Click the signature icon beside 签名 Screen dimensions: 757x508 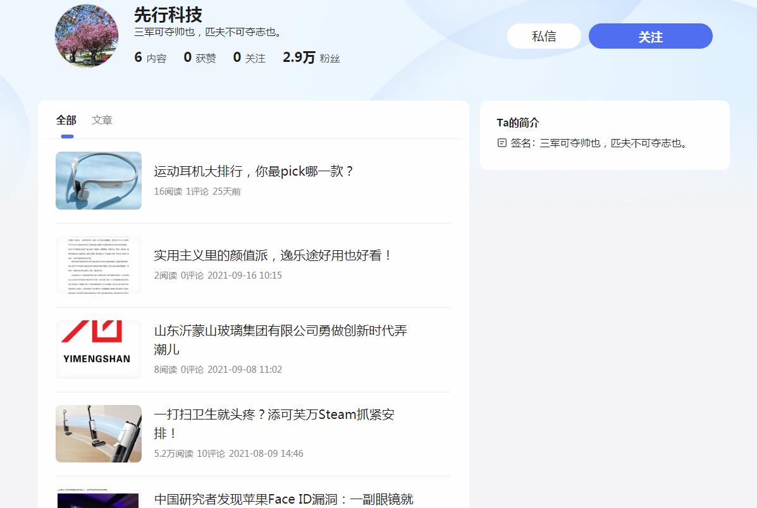coord(502,143)
